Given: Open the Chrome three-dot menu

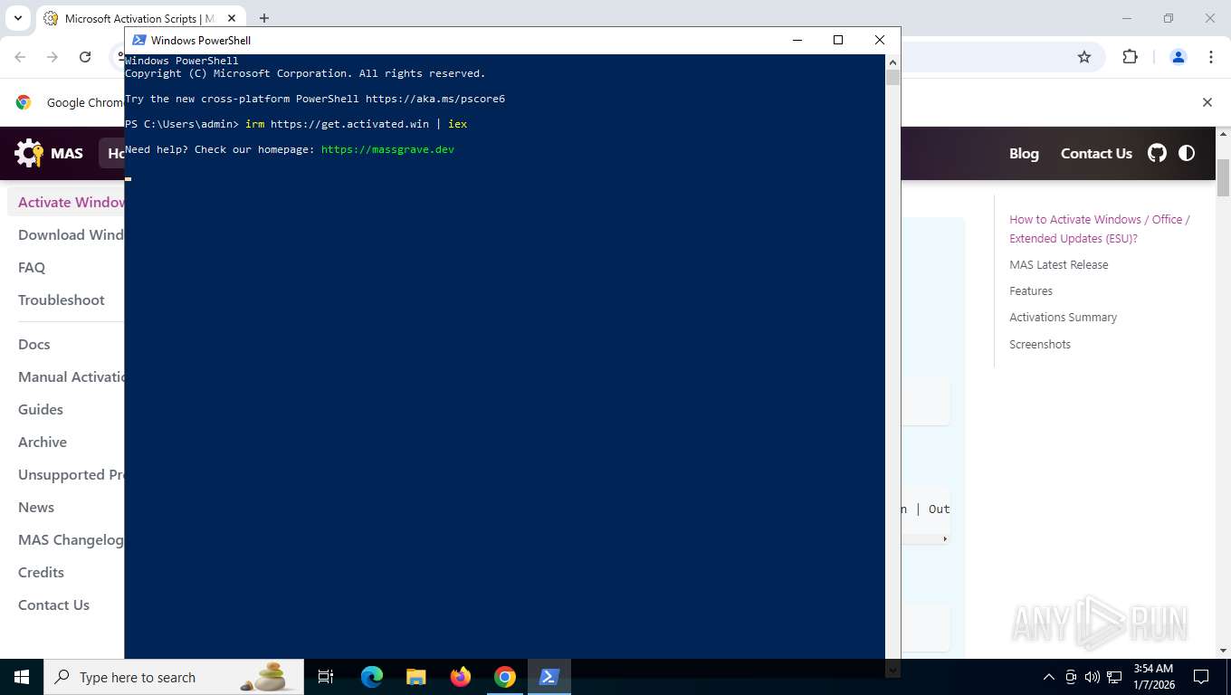Looking at the screenshot, I should (x=1211, y=57).
